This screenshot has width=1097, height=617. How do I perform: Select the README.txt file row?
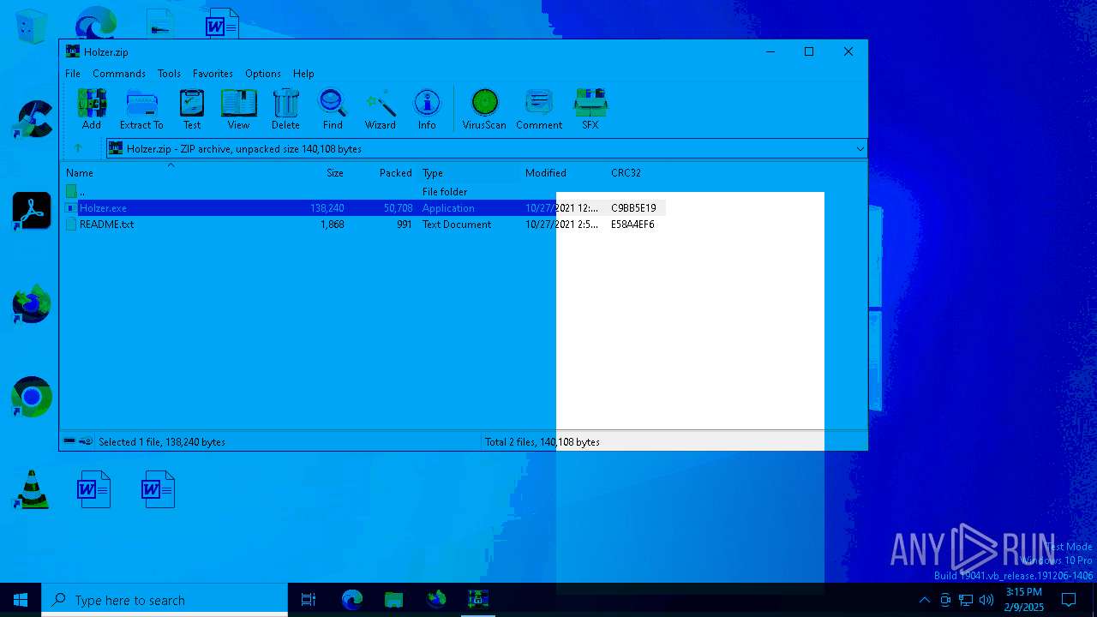tap(363, 225)
